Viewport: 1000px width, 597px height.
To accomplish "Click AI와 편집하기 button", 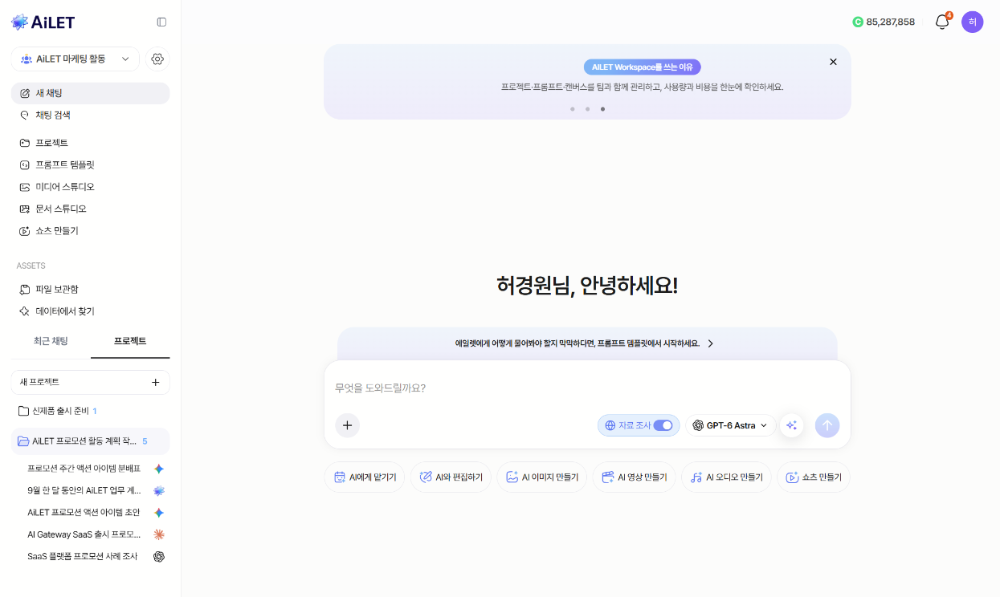I will [451, 477].
